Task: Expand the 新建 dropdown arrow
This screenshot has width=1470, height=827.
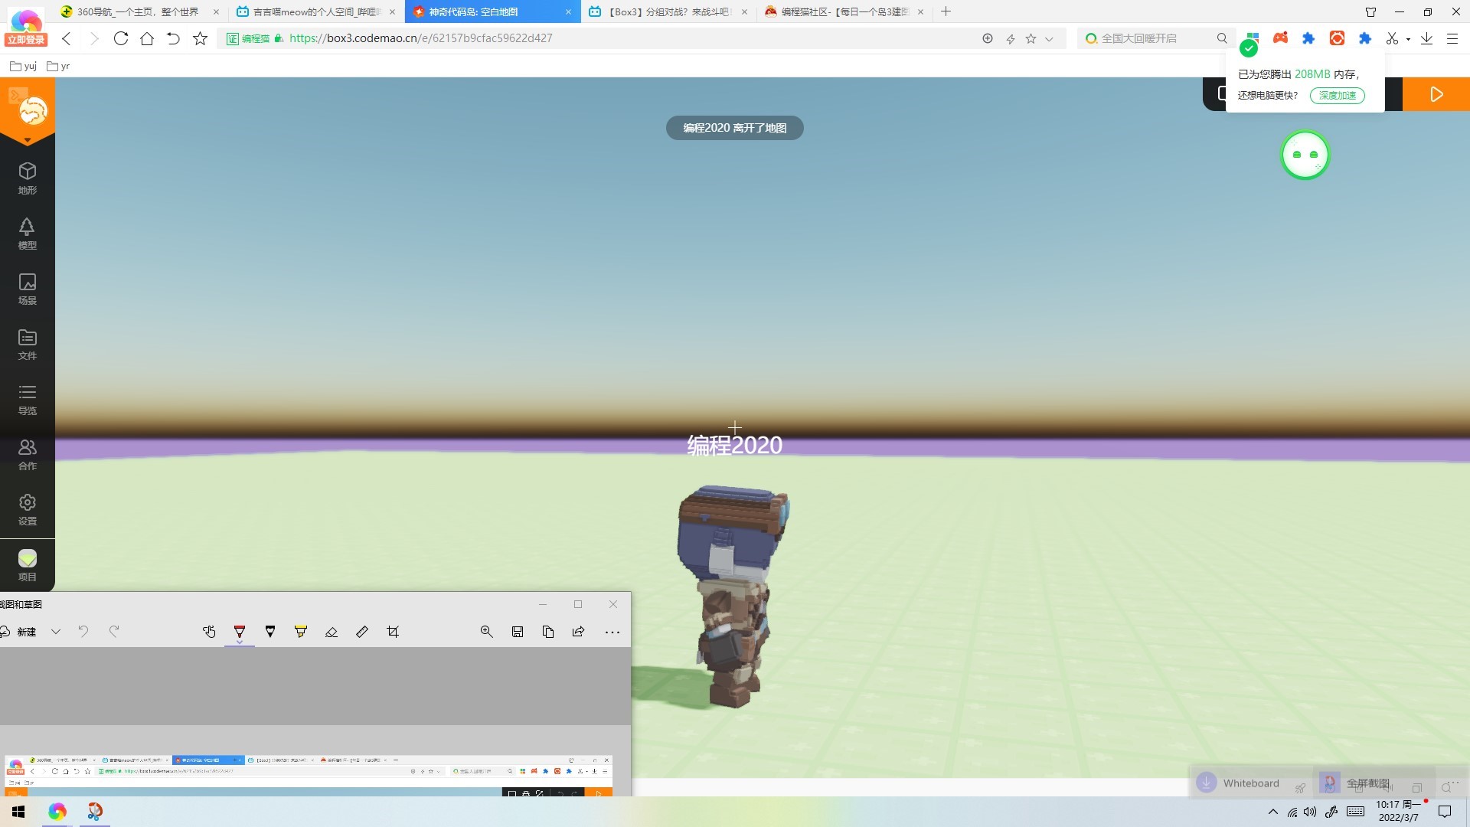Action: [x=56, y=632]
